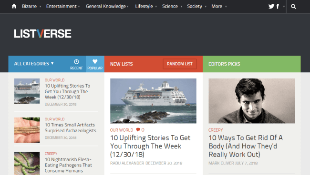
Task: Click date July 7, 2018
Action: [247, 163]
